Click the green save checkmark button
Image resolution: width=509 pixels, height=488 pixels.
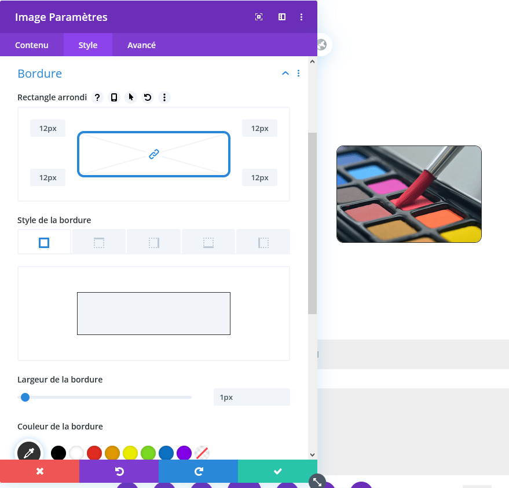277,471
